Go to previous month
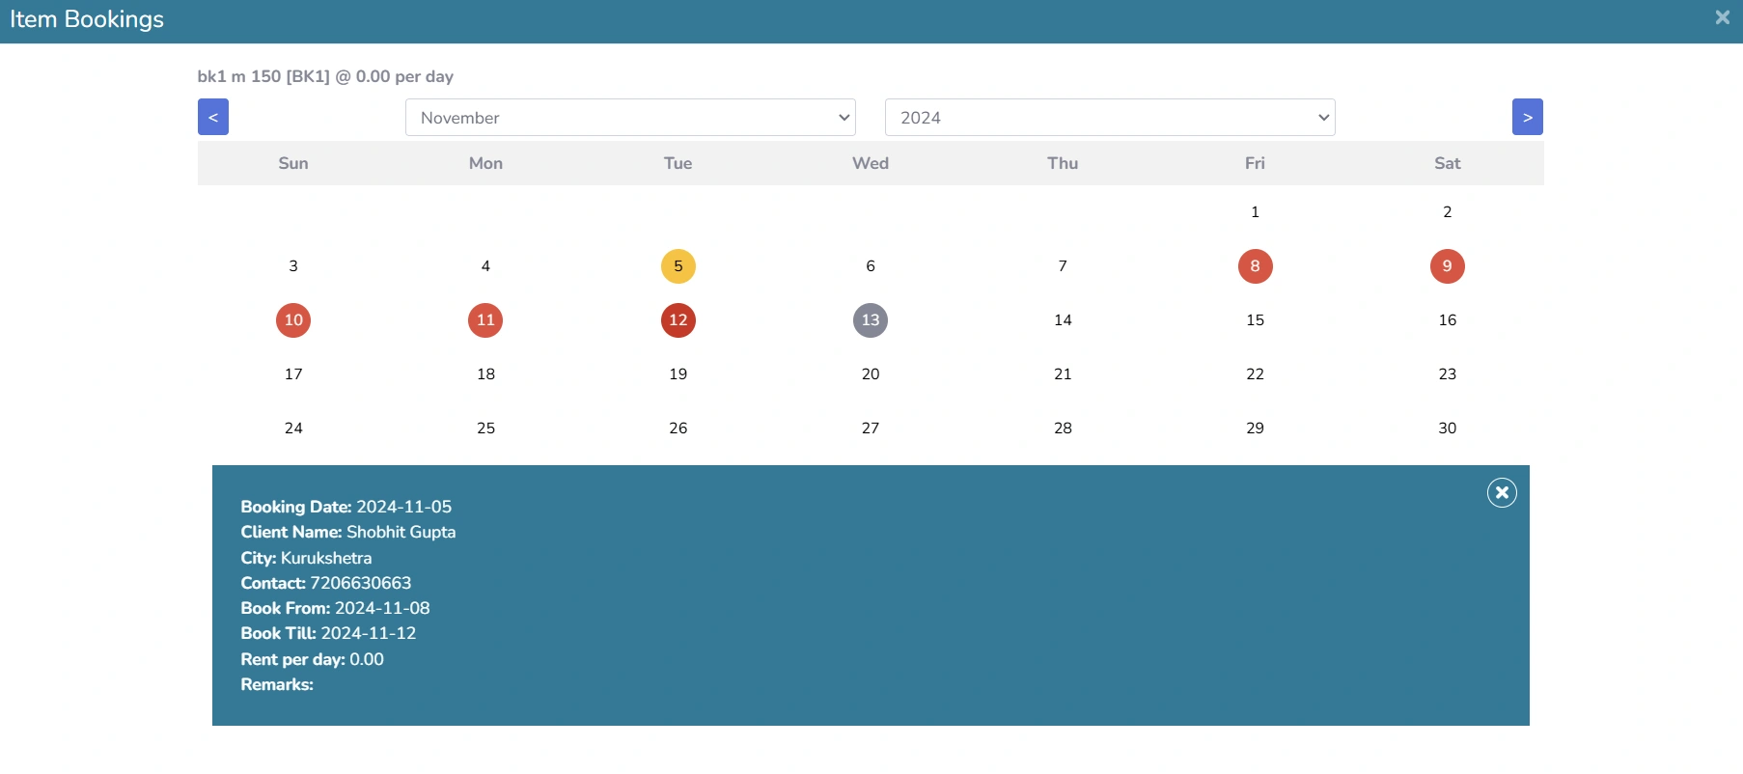The height and width of the screenshot is (774, 1743). [213, 117]
